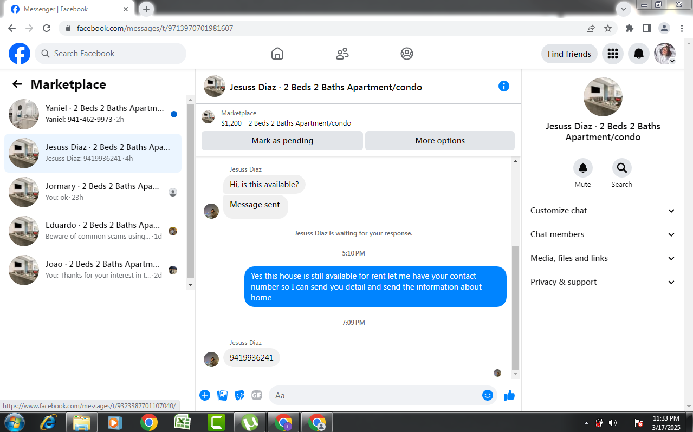Screen dimensions: 693x432
Task: Click the blue 'Yes this house' reply
Action: point(375,287)
